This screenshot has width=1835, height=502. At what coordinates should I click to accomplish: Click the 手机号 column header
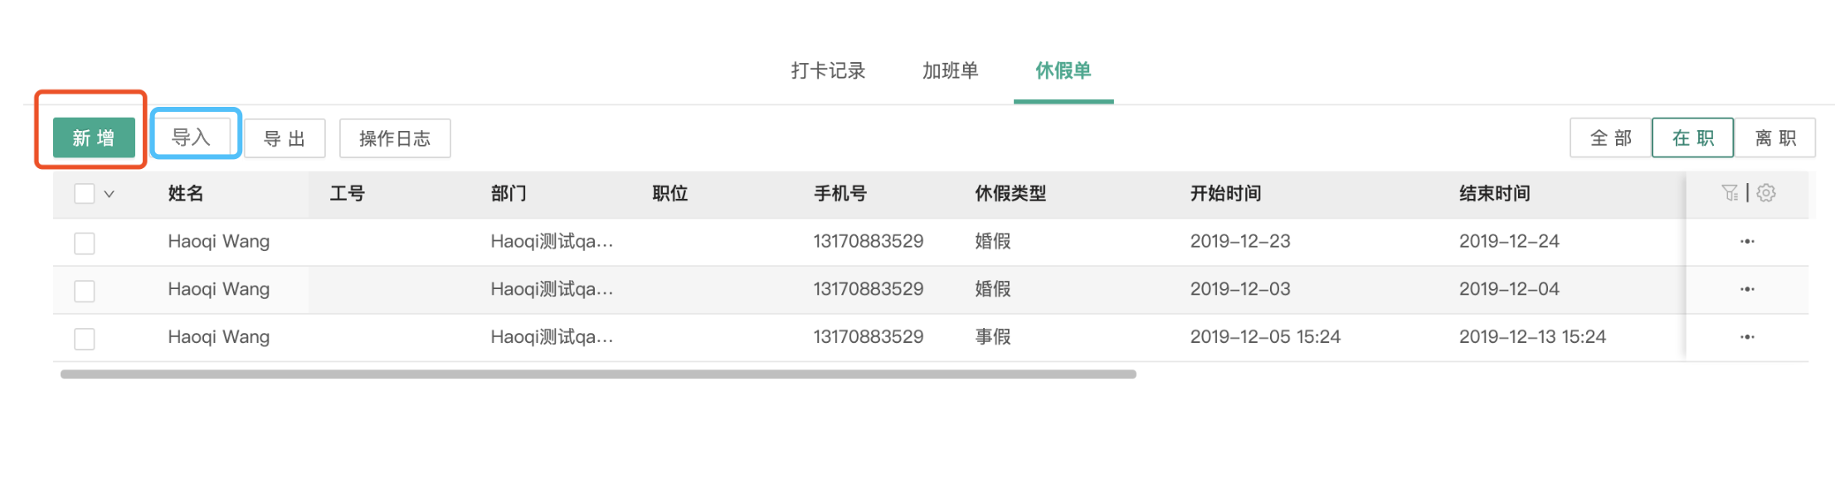coord(840,194)
